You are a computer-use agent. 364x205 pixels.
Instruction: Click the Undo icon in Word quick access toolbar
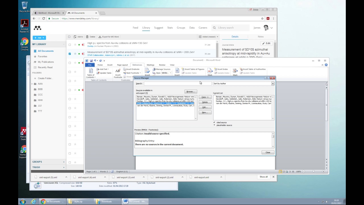click(x=95, y=61)
